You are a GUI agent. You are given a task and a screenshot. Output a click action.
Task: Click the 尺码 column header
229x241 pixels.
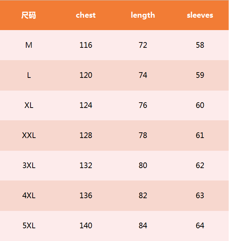coord(29,15)
